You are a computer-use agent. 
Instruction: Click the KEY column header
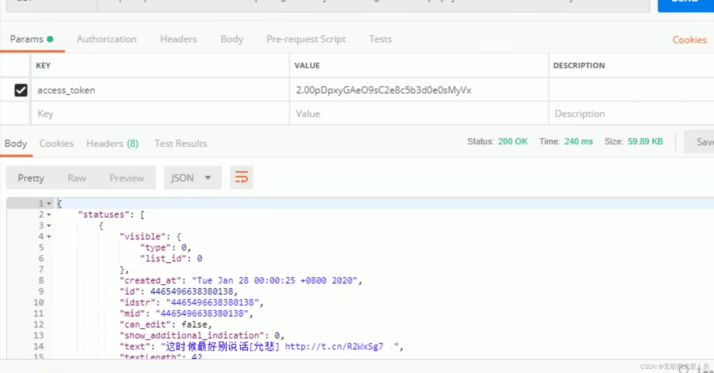[43, 66]
